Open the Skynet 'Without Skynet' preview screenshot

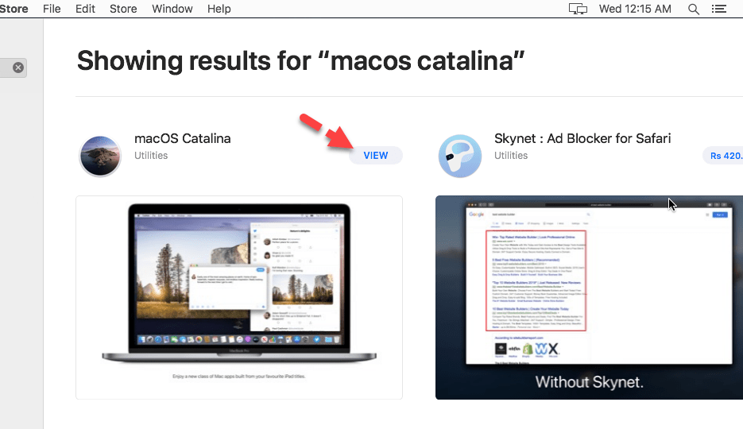click(x=589, y=297)
